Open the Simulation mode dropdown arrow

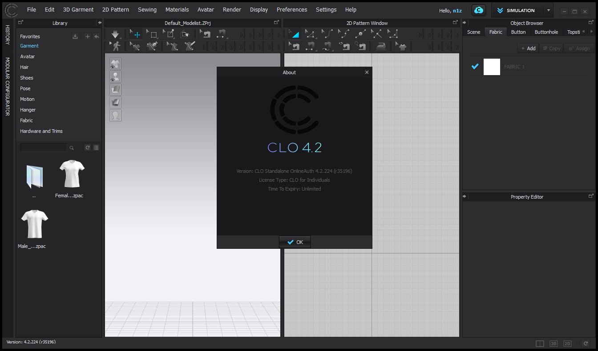pos(548,10)
